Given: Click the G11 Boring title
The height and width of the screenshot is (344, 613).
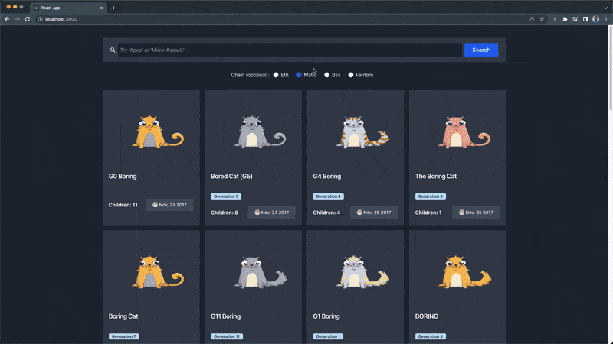Looking at the screenshot, I should coord(225,316).
